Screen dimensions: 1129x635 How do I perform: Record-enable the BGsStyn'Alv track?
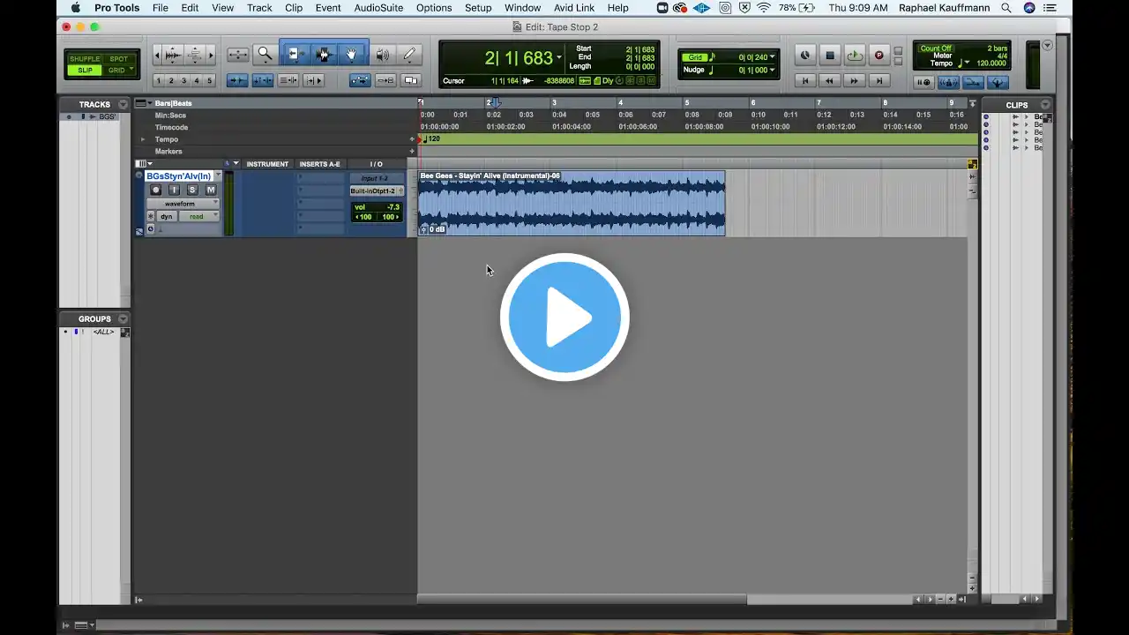coord(156,190)
